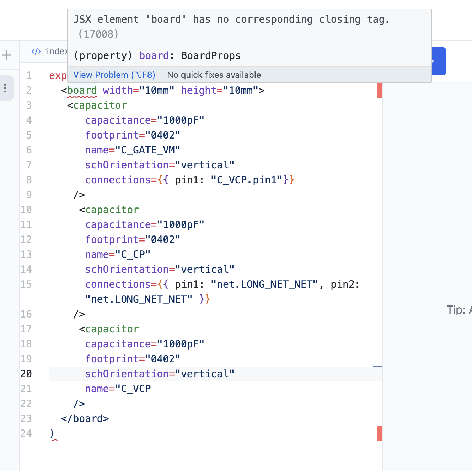Click the Tip text in the right panel
Screen dimensions: 472x471
(x=459, y=310)
